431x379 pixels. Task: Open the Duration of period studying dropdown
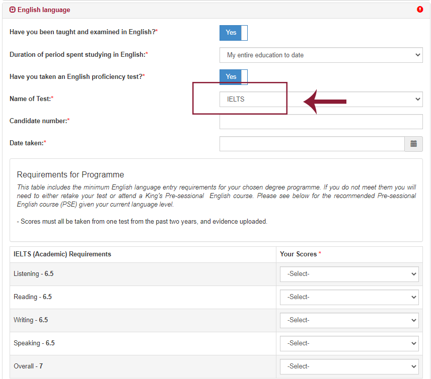(321, 55)
